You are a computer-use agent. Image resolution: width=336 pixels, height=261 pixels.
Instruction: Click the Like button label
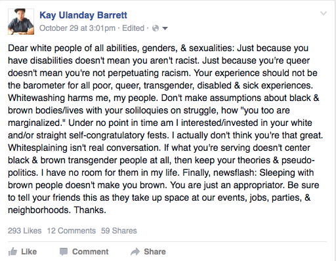pos(29,252)
